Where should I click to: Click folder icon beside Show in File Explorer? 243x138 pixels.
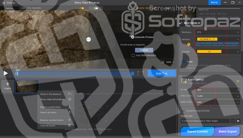point(70,94)
